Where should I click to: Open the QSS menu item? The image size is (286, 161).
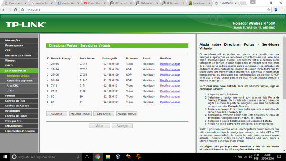pos(19,50)
